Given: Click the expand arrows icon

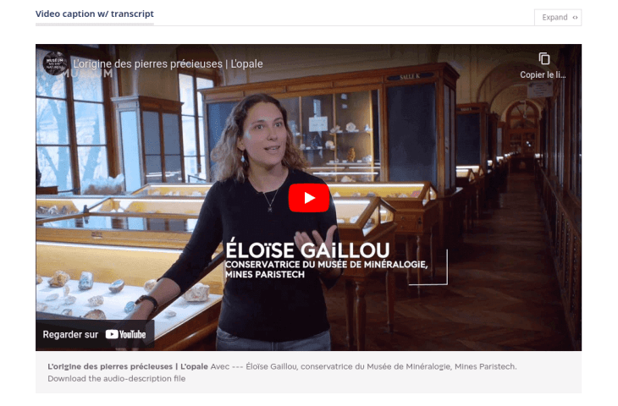Looking at the screenshot, I should coord(575,17).
